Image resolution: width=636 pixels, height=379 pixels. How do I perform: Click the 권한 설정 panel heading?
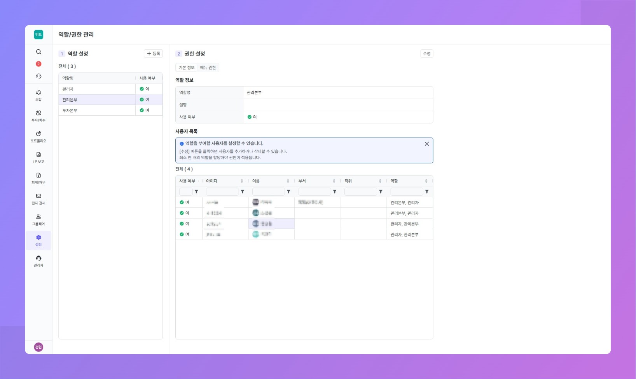[x=195, y=54]
